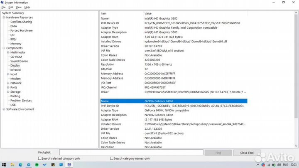
Task: Select Printing in the tree
Action: coord(15,96)
